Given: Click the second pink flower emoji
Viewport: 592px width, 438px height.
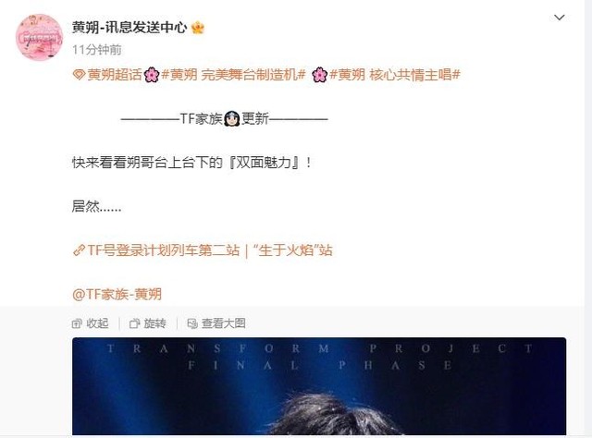Looking at the screenshot, I should (x=319, y=75).
